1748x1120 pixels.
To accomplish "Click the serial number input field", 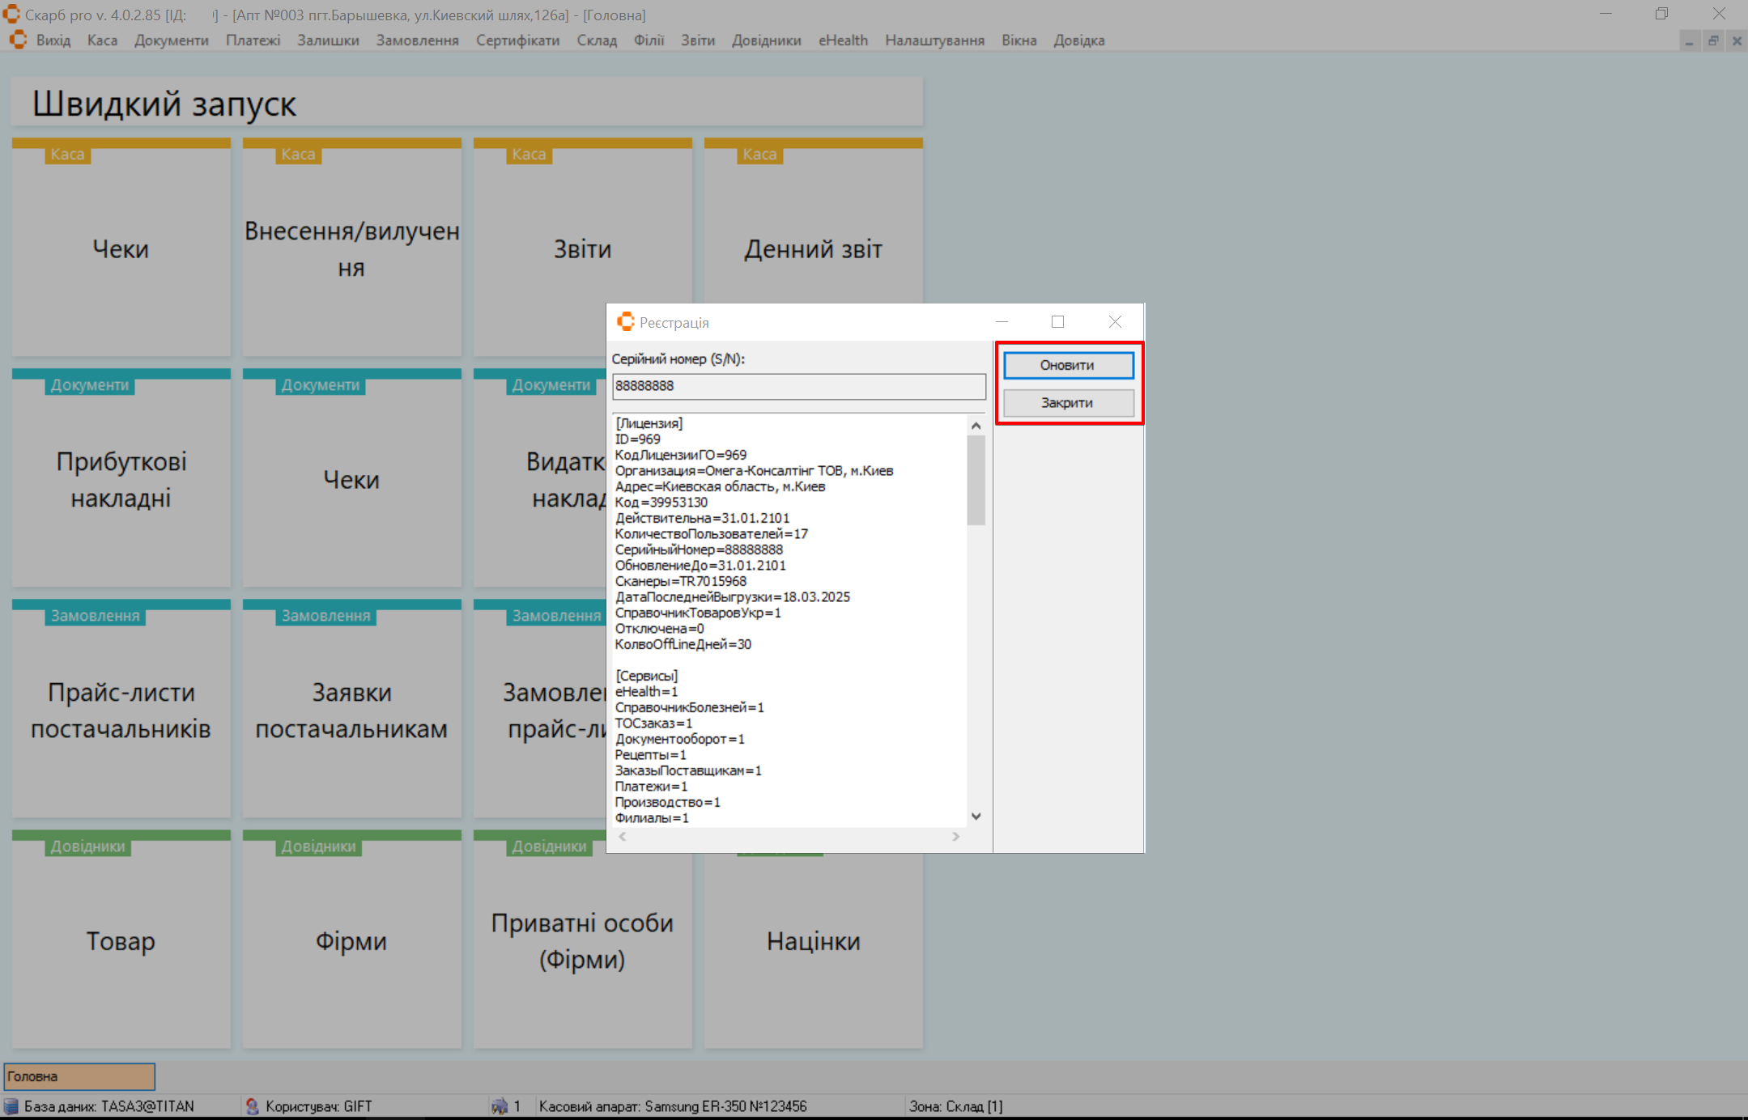I will click(798, 386).
